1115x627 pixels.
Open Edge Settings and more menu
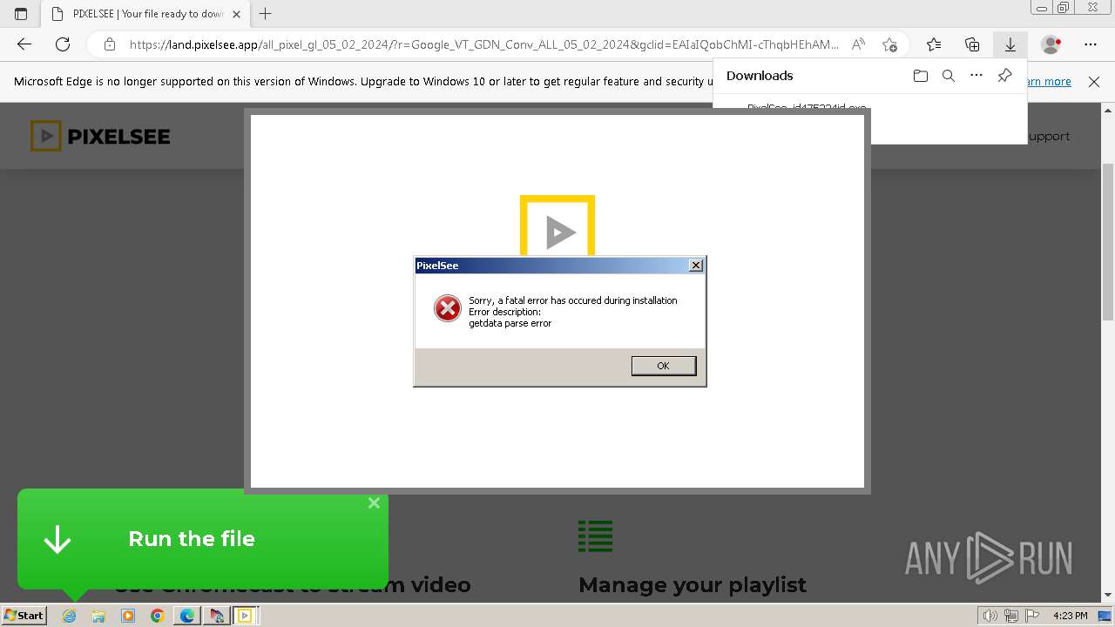[1091, 44]
